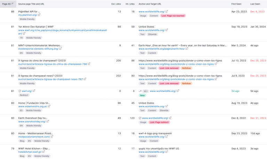Open external link icon after wwf.org.tr URL
This screenshot has width=267, height=159.
tap(24, 33)
